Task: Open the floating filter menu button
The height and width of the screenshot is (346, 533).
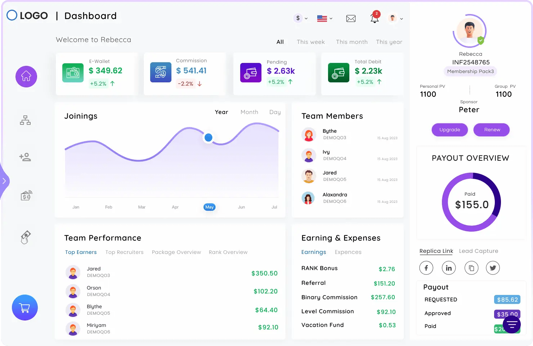Action: pos(512,324)
